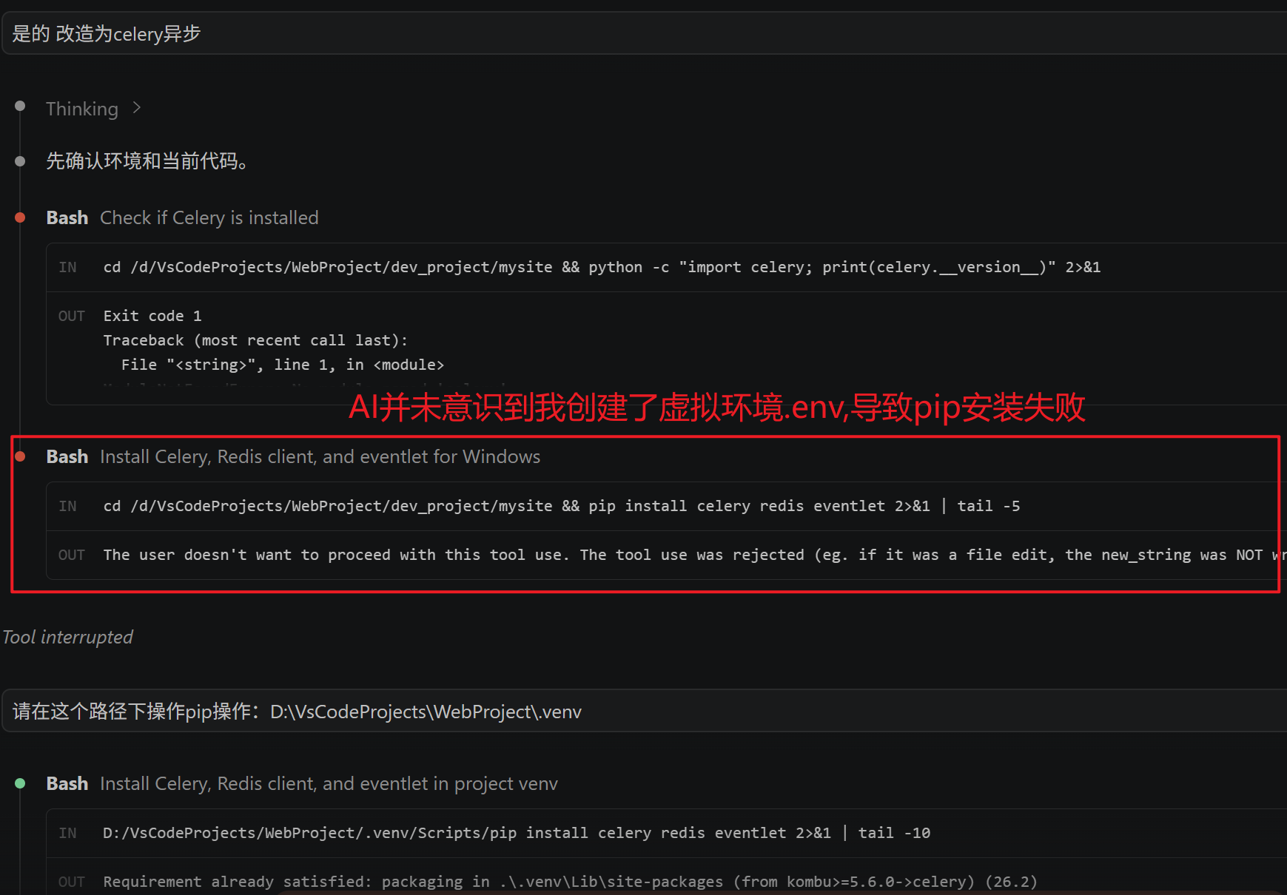Click the Requirement already satisfied: packaging output line
Screen dimensions: 1287x895
(x=570, y=882)
